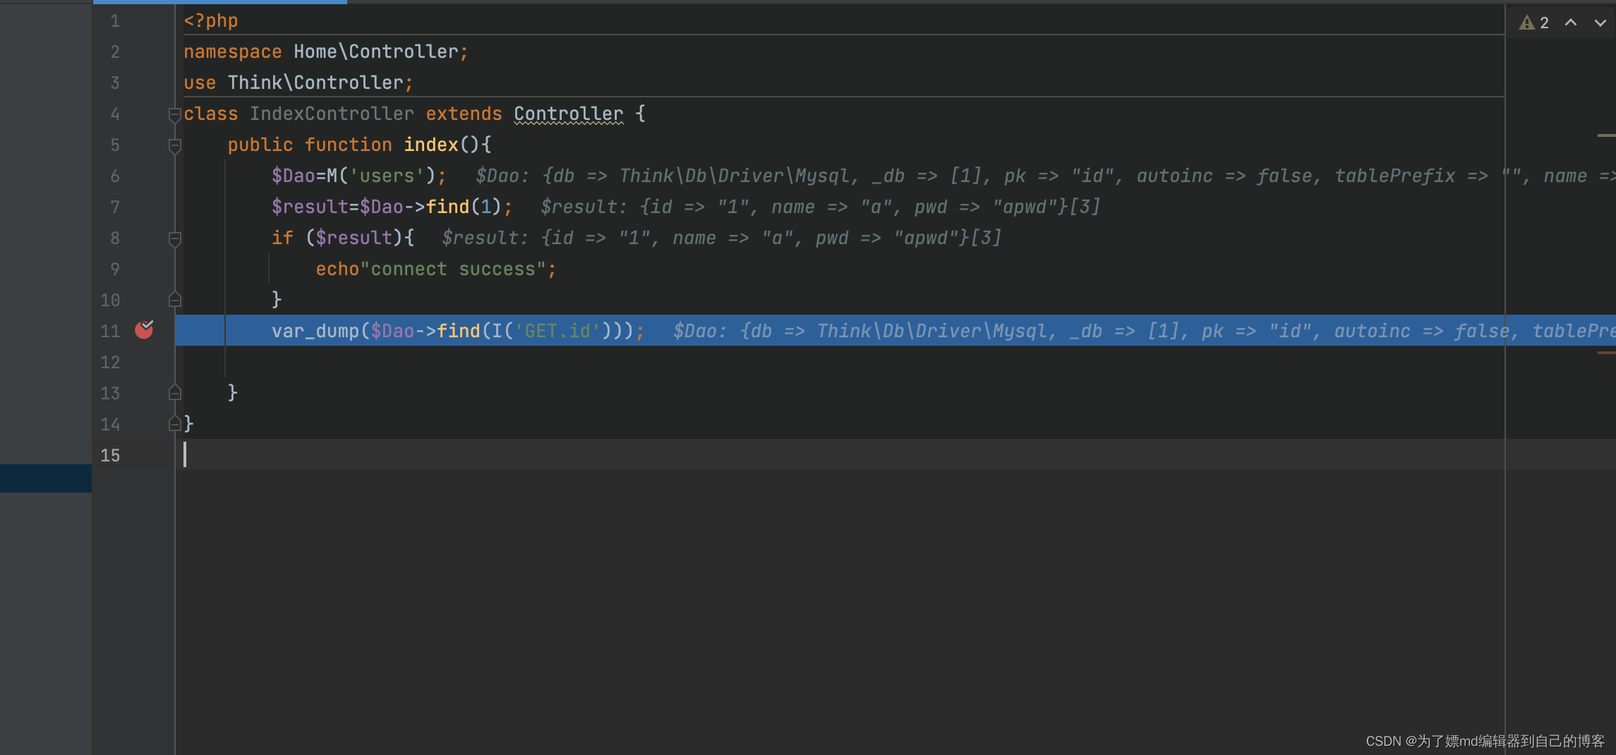
Task: Place cursor on 'namespace' keyword
Action: [x=233, y=52]
